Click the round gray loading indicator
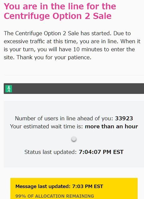 74,139
